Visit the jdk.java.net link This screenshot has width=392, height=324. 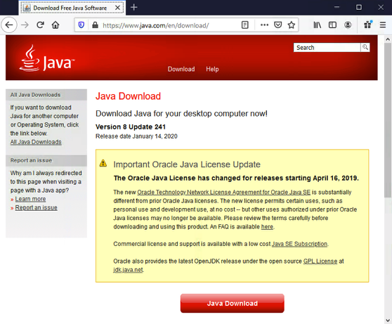click(128, 270)
